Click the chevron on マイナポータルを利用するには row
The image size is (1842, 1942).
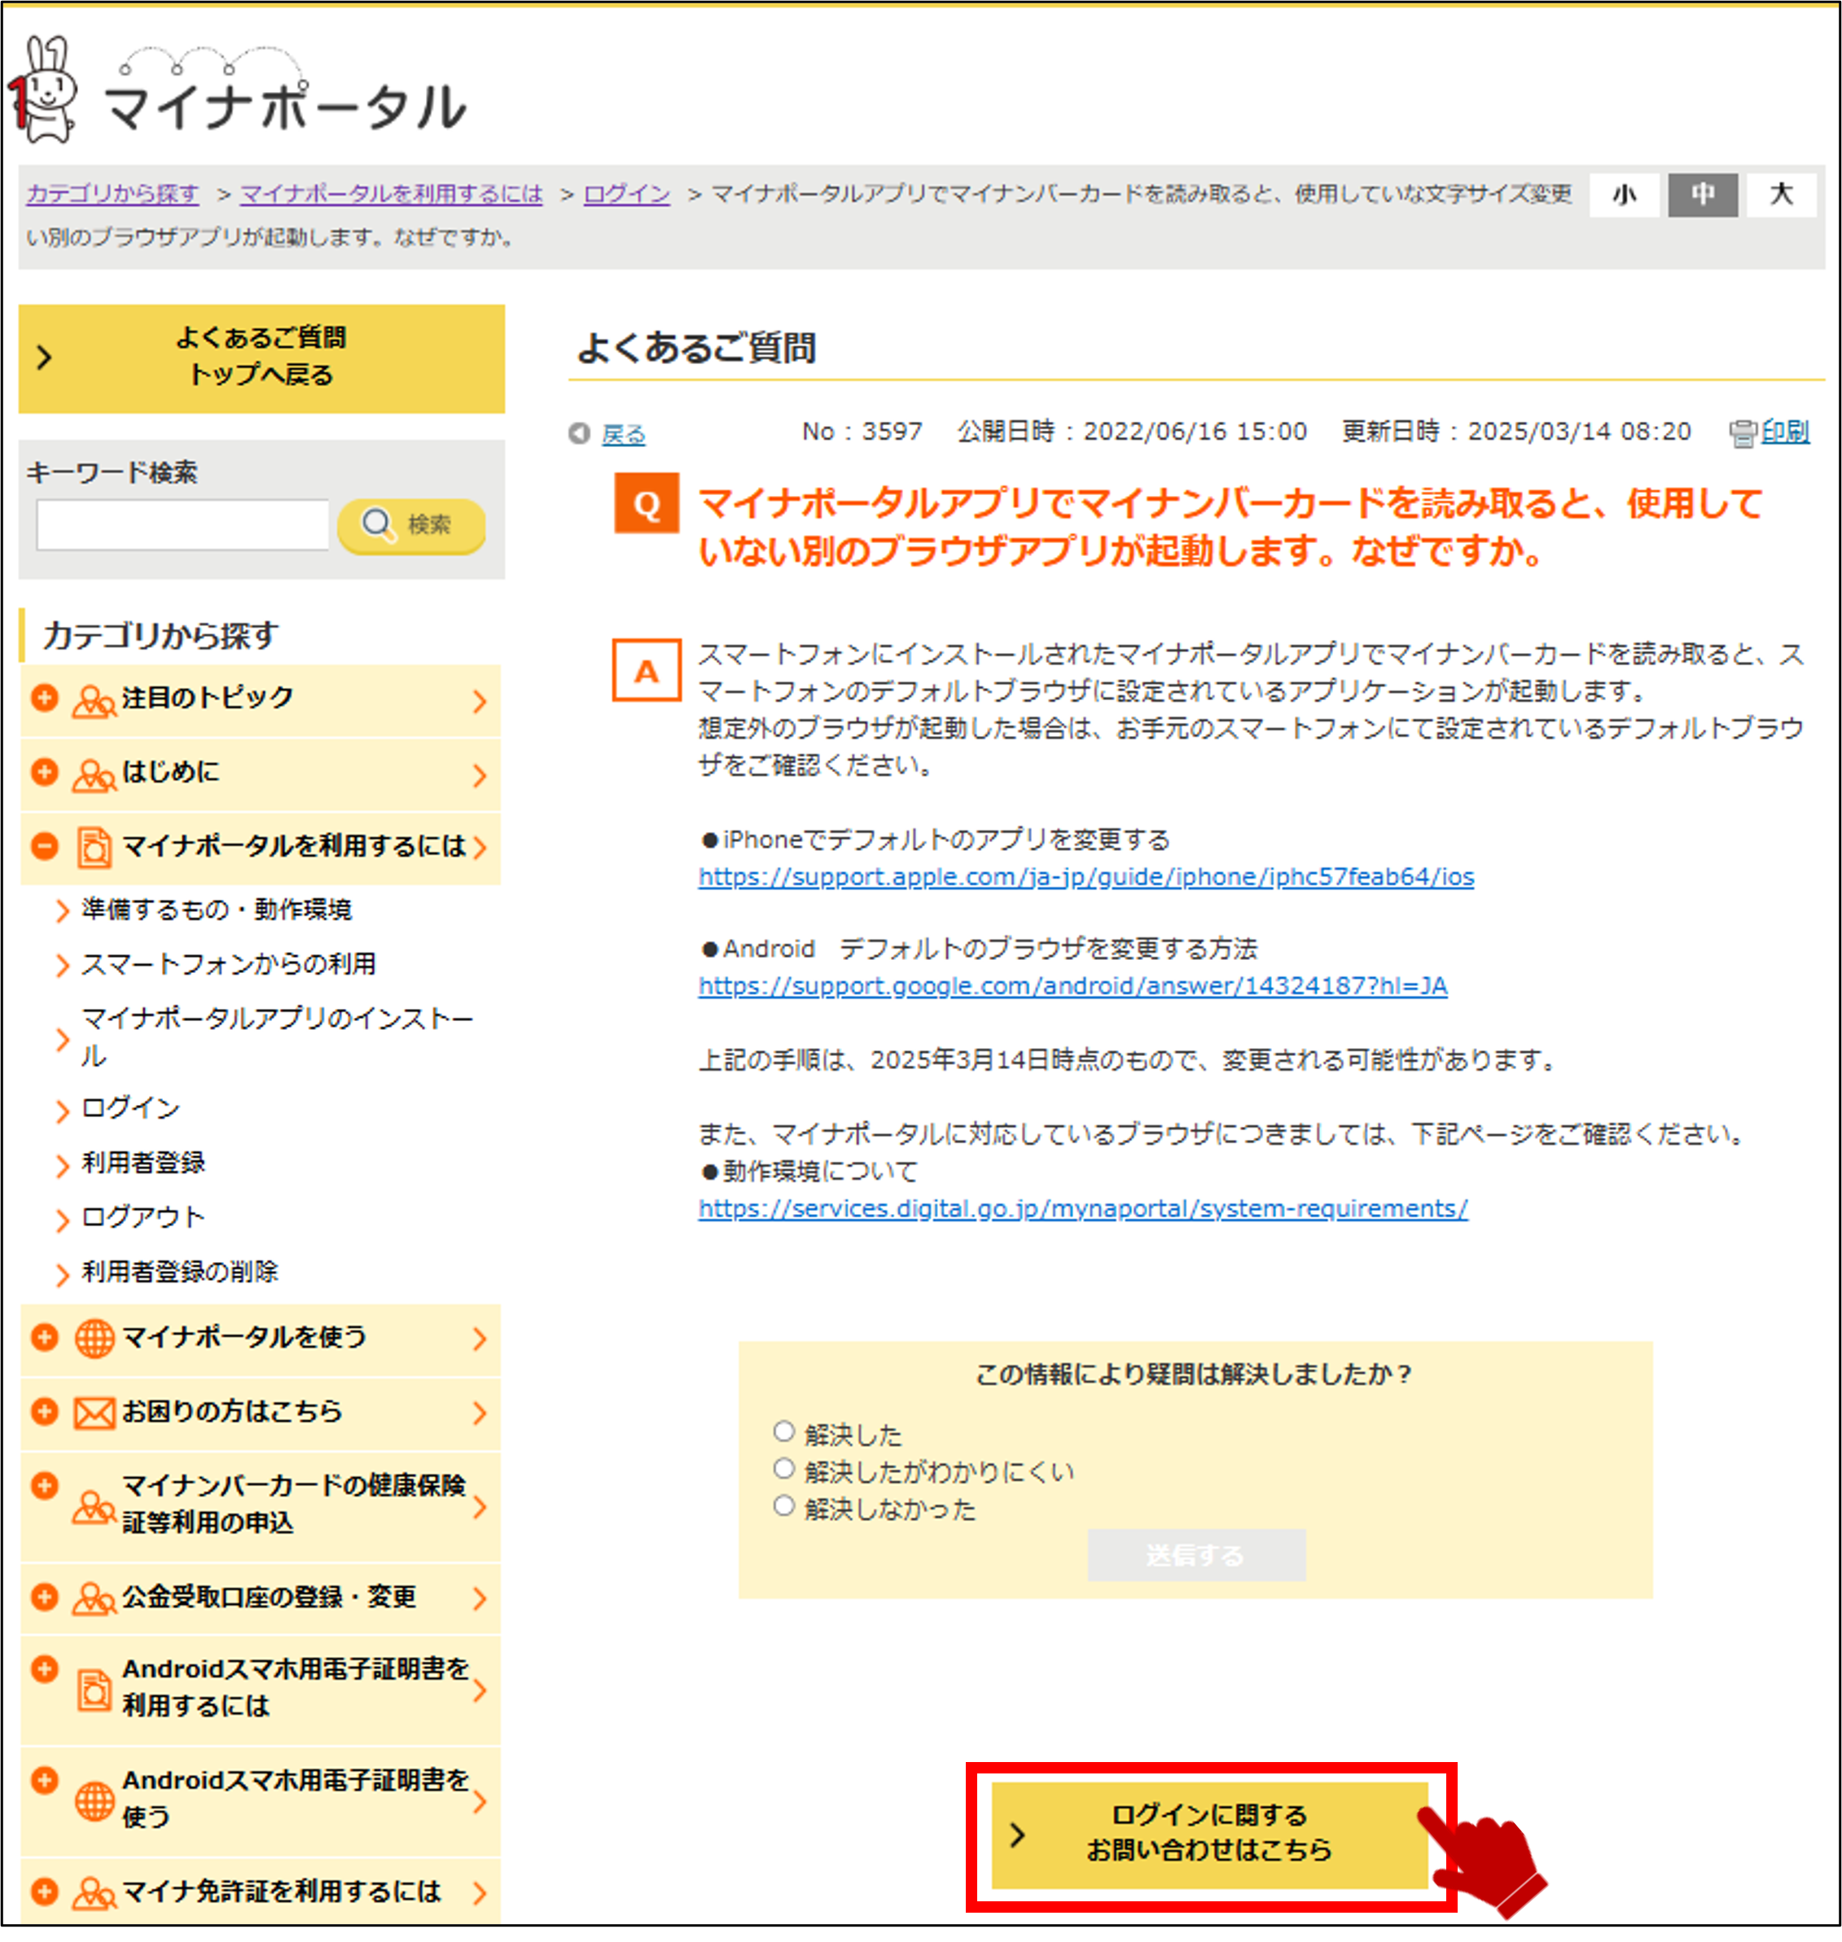click(480, 848)
